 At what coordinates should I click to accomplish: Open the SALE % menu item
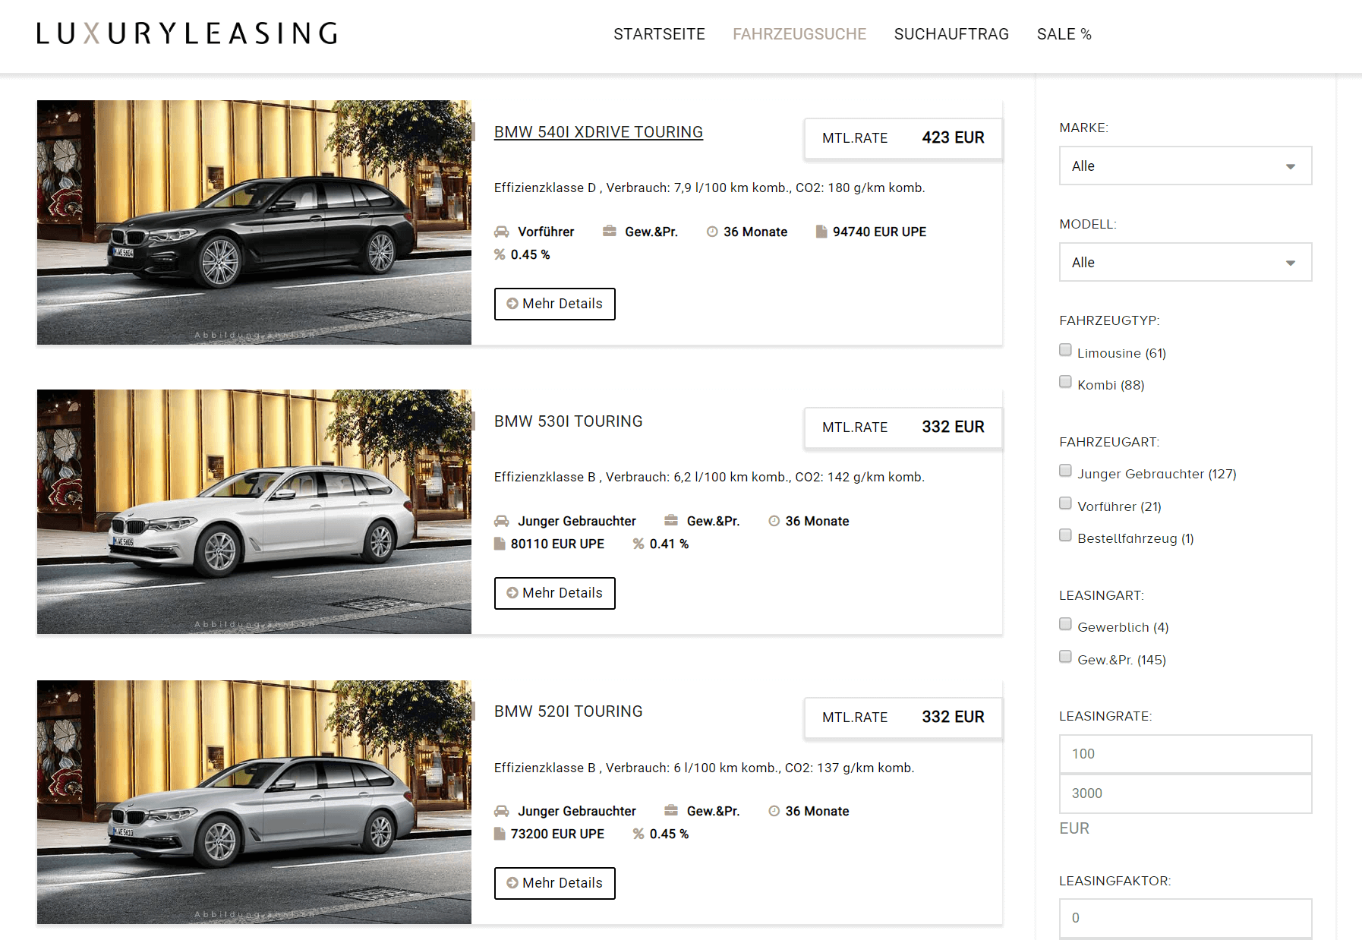1064,34
